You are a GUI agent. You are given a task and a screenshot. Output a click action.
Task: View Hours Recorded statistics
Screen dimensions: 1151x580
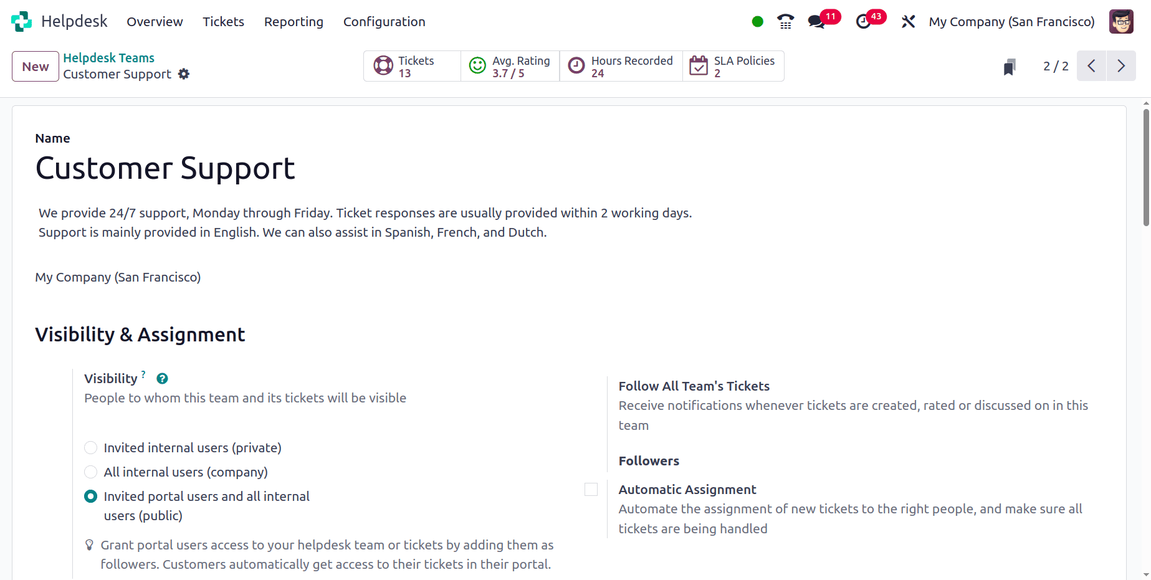coord(621,65)
